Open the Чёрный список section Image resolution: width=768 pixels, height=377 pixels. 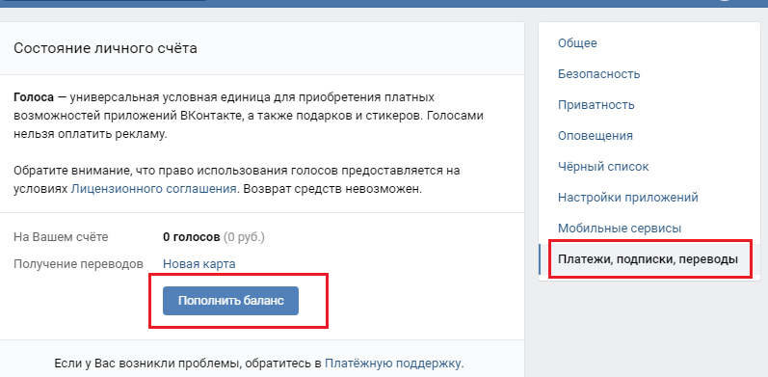(x=603, y=167)
